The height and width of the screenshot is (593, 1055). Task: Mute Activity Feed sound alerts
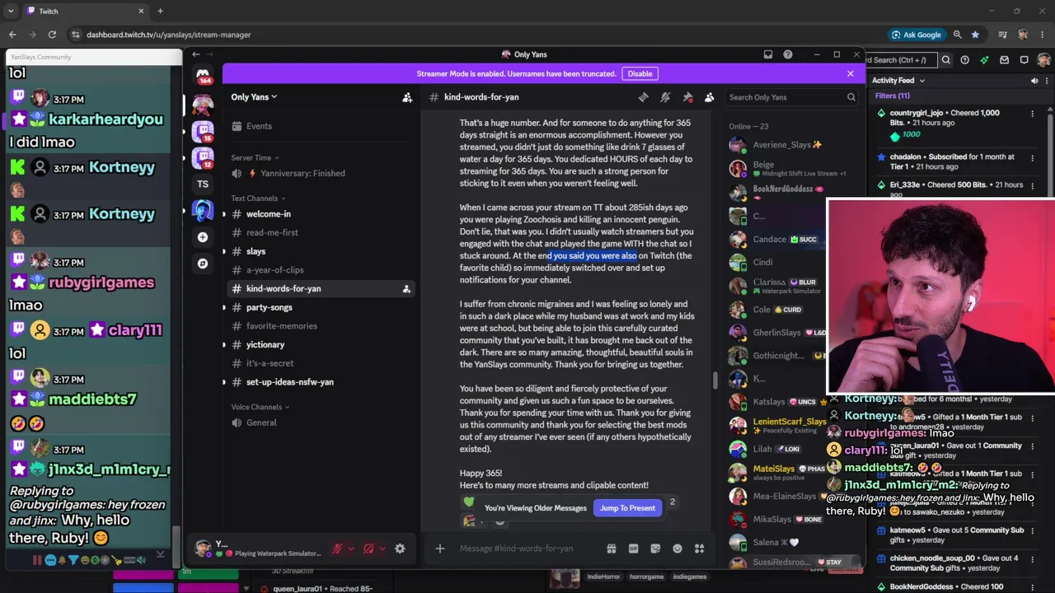(1034, 81)
